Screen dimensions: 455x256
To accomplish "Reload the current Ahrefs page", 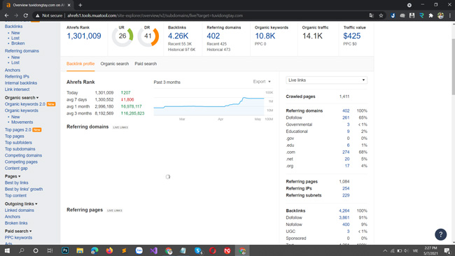I will click(x=25, y=15).
